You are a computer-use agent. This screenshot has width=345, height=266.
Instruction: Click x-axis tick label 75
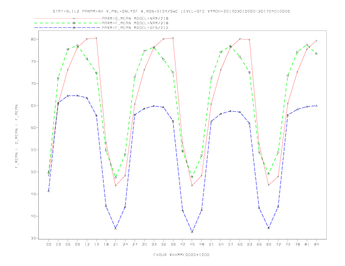288,244
